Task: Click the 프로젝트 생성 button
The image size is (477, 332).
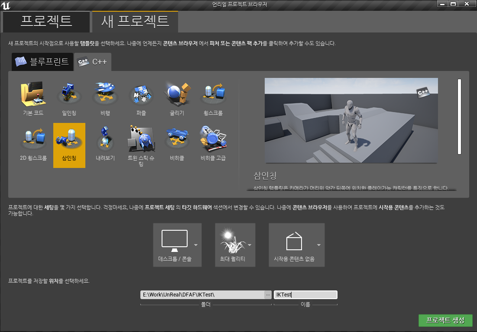Action: tap(445, 320)
